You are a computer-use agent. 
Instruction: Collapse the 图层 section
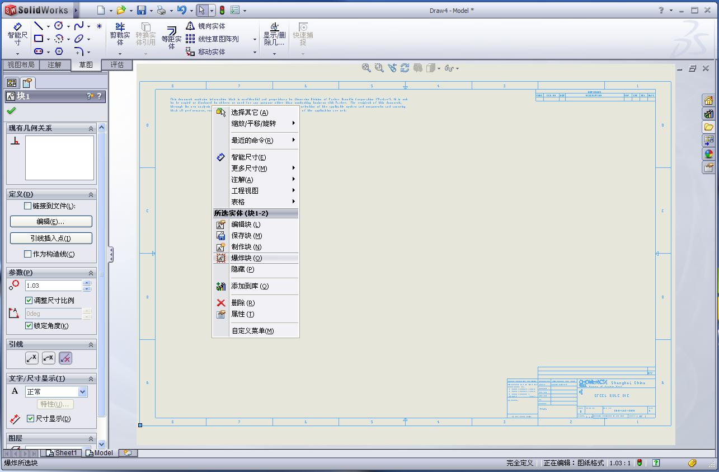click(91, 438)
